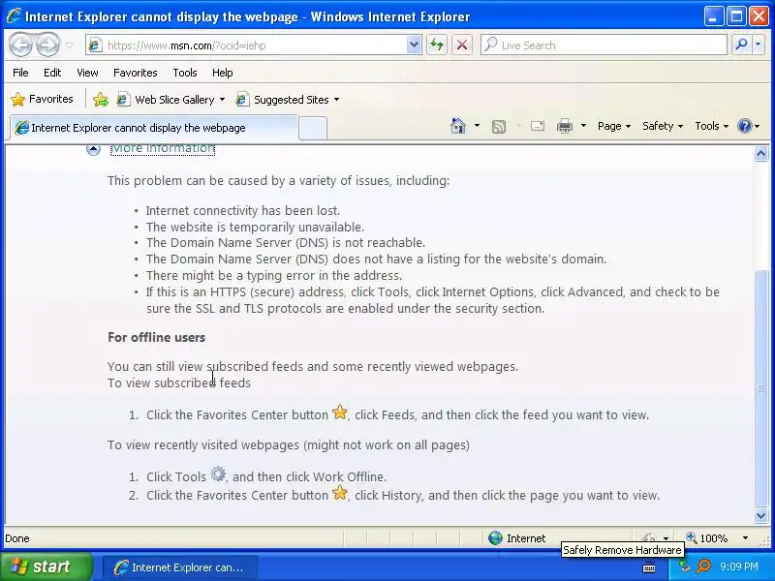
Task: Click the vertical scrollbar thumb
Action: pyautogui.click(x=760, y=388)
